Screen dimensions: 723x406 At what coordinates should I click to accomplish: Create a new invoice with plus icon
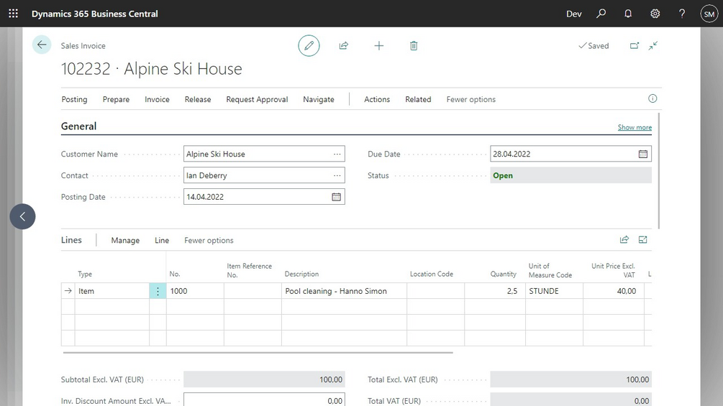pos(378,45)
